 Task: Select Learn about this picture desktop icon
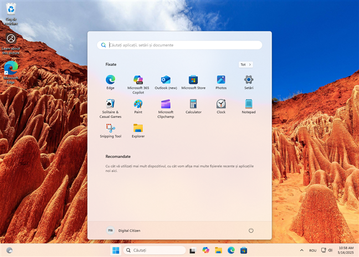point(11,44)
